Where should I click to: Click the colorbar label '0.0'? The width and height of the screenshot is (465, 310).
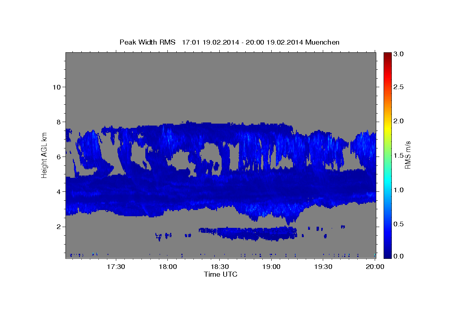click(399, 256)
